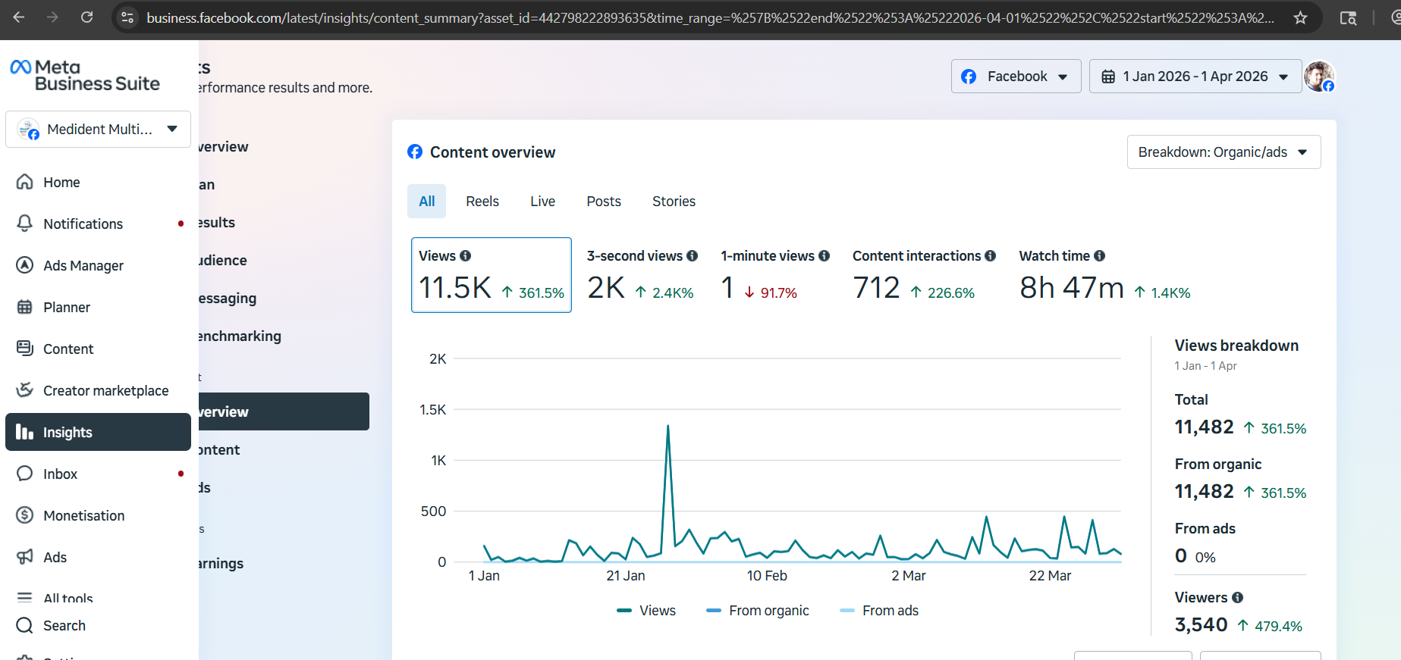Viewport: 1401px width, 660px height.
Task: Open Creator marketplace
Action: pos(98,390)
